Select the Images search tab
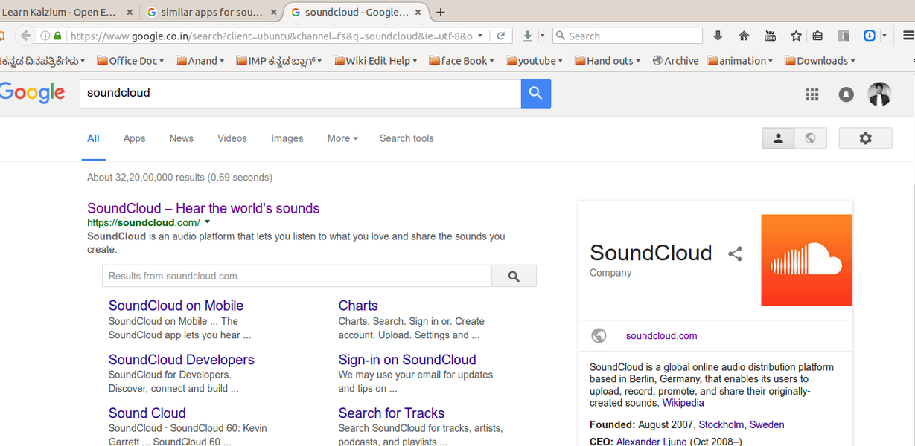The height and width of the screenshot is (446, 915). point(287,138)
